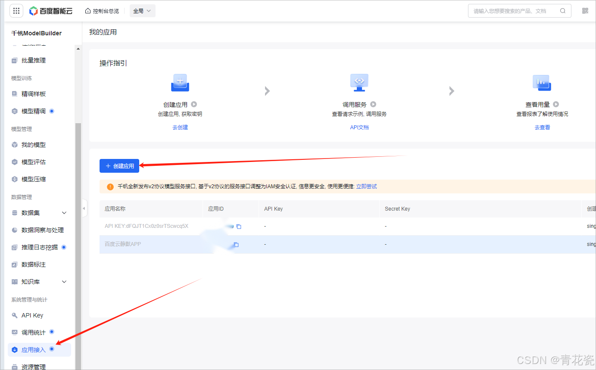
Task: Open 我的模型 in the sidebar
Action: (x=34, y=145)
